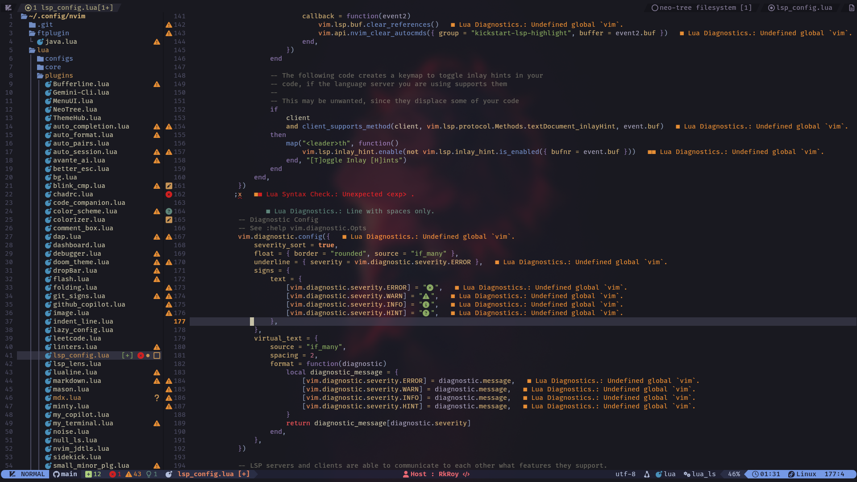Click the GitHub main branch icon in statusline

(x=57, y=474)
